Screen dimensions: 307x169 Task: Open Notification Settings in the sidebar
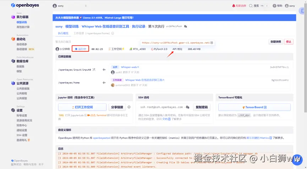pyautogui.click(x=22, y=130)
